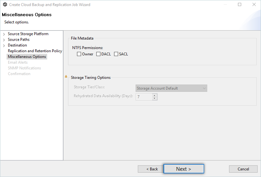Decrease Rehydrated Data Availability days spinner
This screenshot has height=177, width=261.
[x=155, y=98]
